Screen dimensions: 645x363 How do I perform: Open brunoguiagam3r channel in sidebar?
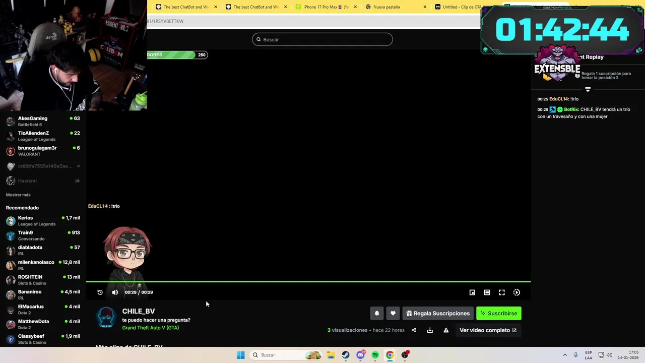pyautogui.click(x=43, y=151)
